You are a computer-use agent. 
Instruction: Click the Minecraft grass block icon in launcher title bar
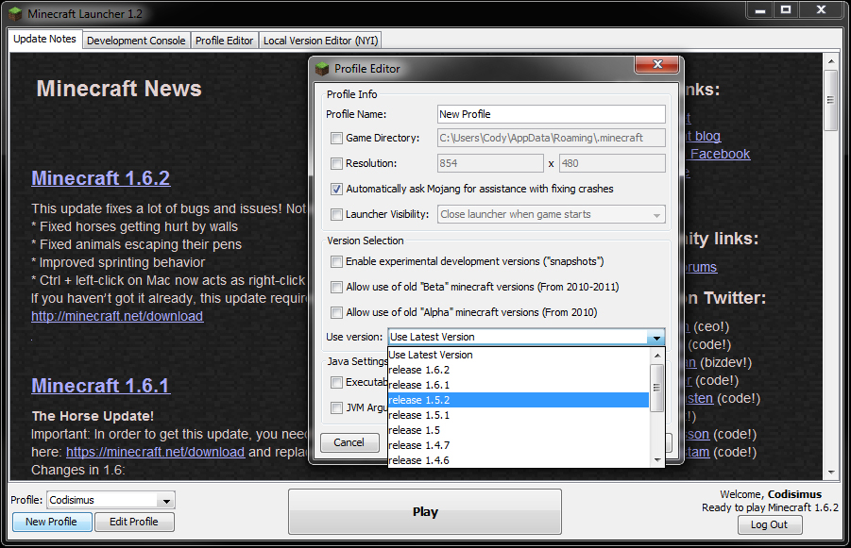tap(15, 13)
